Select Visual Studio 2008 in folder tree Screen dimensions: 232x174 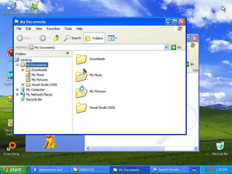pyautogui.click(x=44, y=85)
